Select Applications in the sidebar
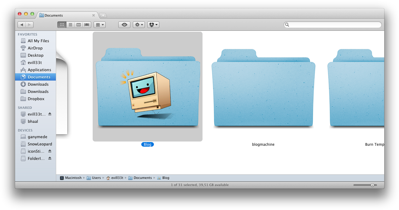Screen dimensions: 399x210 point(35,70)
